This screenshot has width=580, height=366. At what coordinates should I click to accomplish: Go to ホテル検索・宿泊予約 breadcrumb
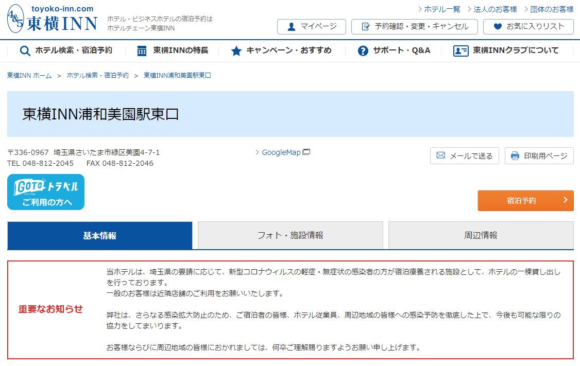coord(98,76)
